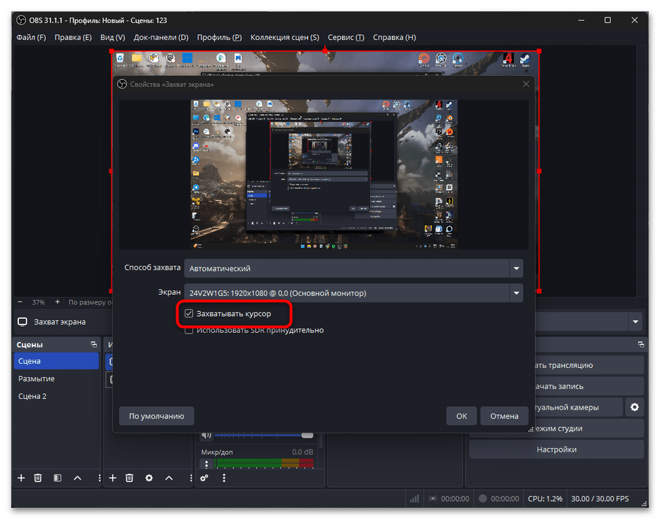Click the CPU: 1.2% status text

545,499
